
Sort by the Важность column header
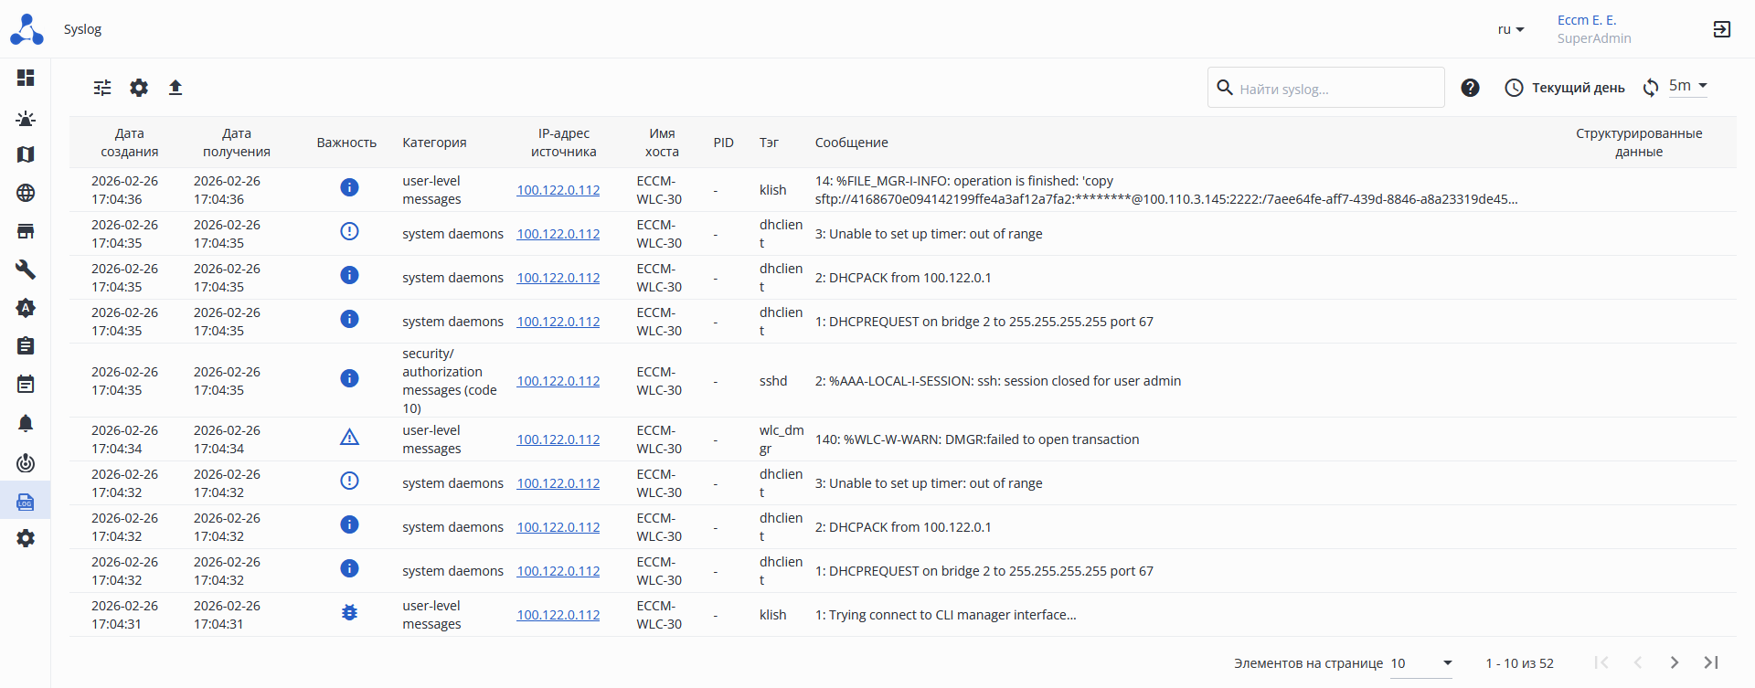point(346,143)
